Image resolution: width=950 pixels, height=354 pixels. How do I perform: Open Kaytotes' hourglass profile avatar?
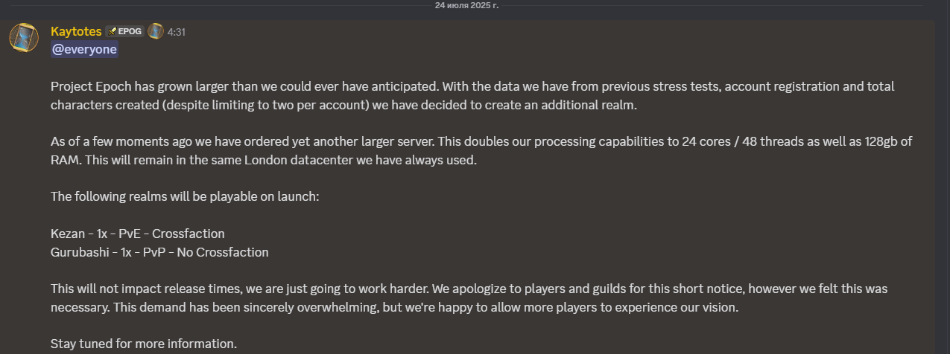[x=24, y=36]
